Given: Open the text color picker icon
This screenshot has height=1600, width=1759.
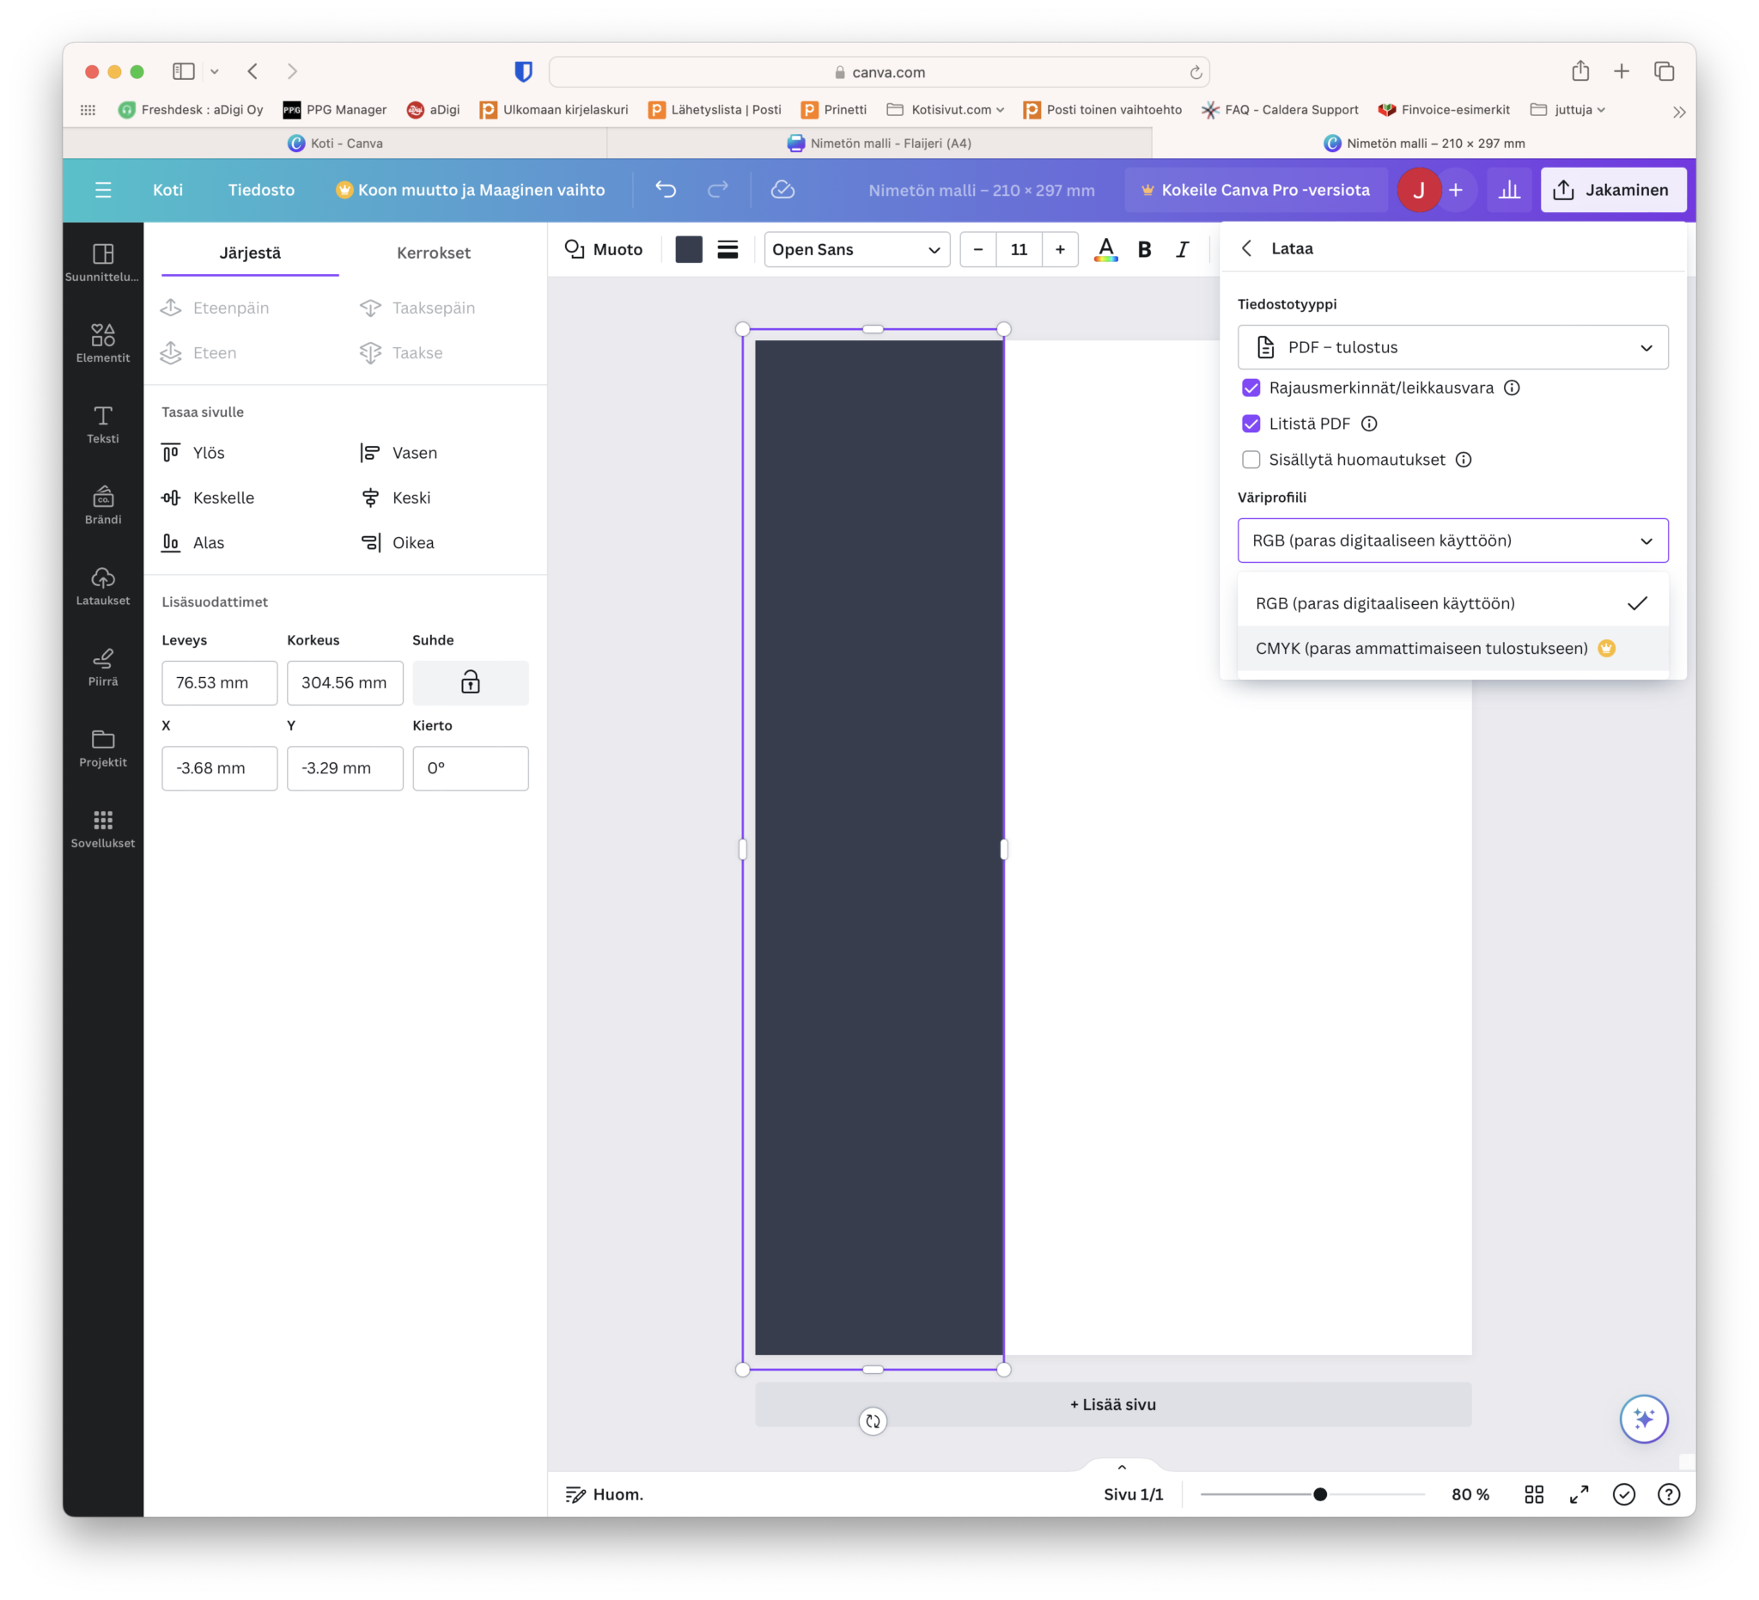Looking at the screenshot, I should point(1105,250).
